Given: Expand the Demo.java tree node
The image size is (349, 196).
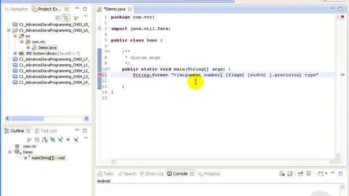Looking at the screenshot, I should click(28, 47).
